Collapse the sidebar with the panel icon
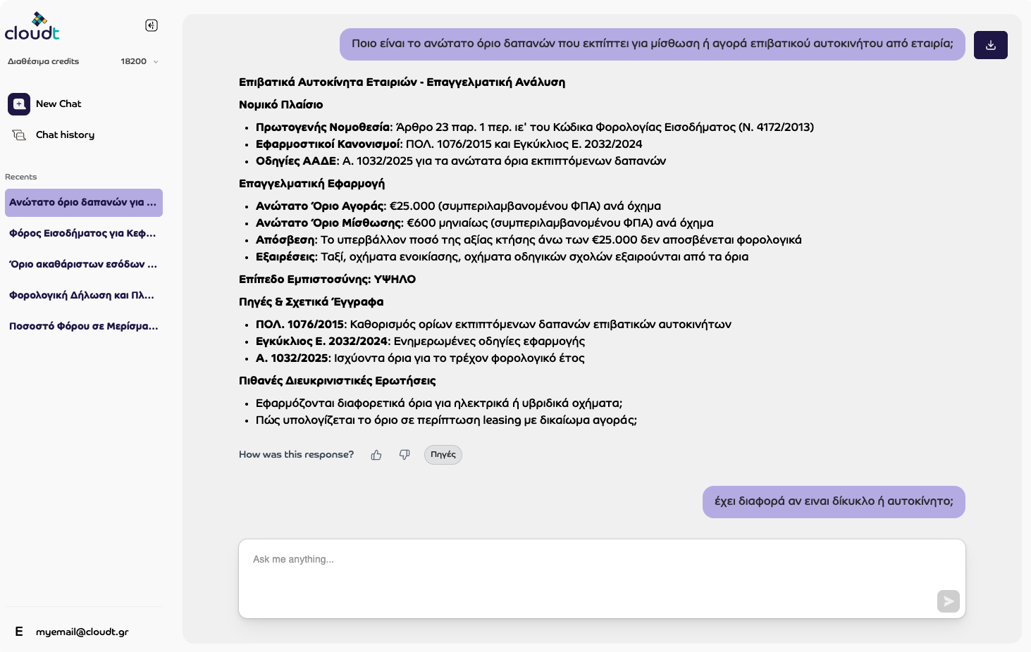Image resolution: width=1031 pixels, height=652 pixels. [x=152, y=25]
